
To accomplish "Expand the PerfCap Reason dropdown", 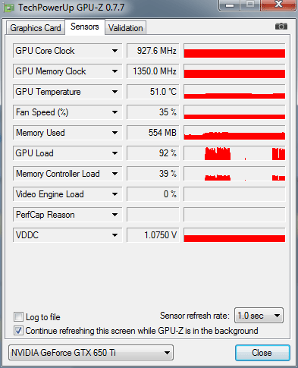I will 114,215.
